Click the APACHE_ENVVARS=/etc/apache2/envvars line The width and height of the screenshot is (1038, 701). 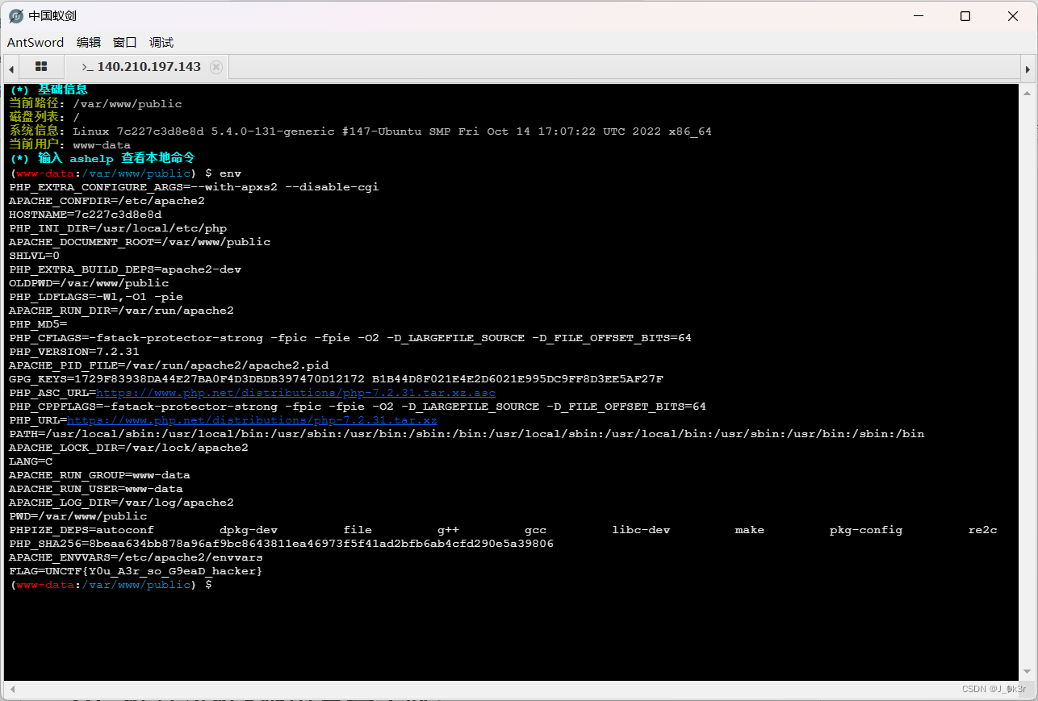point(136,557)
